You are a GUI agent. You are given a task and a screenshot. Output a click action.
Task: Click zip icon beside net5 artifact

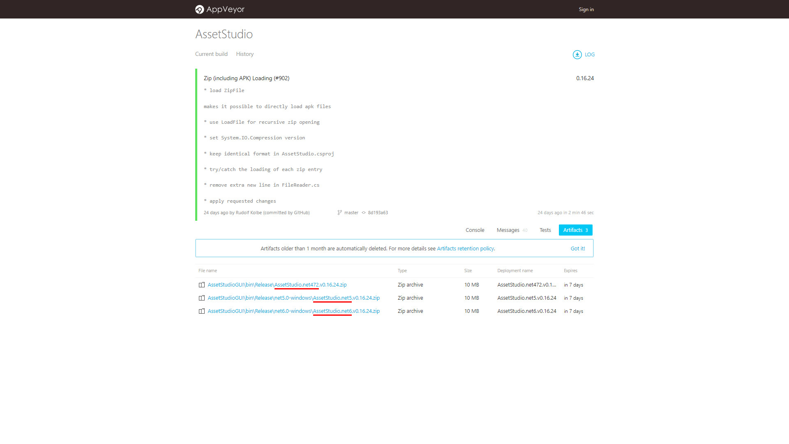[x=201, y=298]
